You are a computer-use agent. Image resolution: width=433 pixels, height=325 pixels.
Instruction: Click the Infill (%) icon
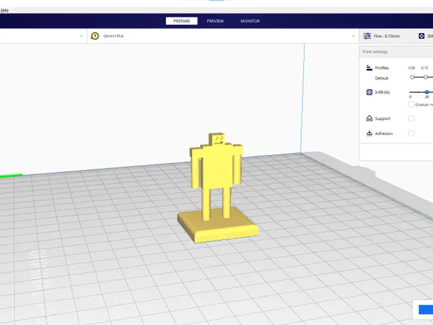369,92
